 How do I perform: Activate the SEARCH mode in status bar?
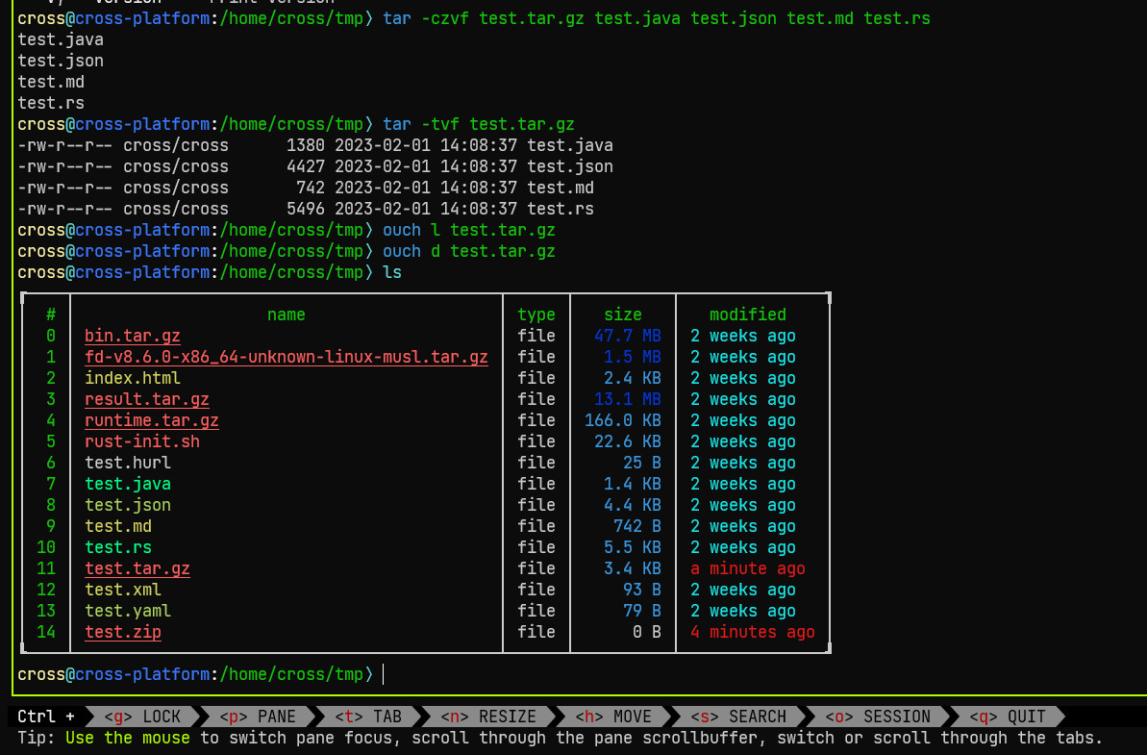[738, 717]
